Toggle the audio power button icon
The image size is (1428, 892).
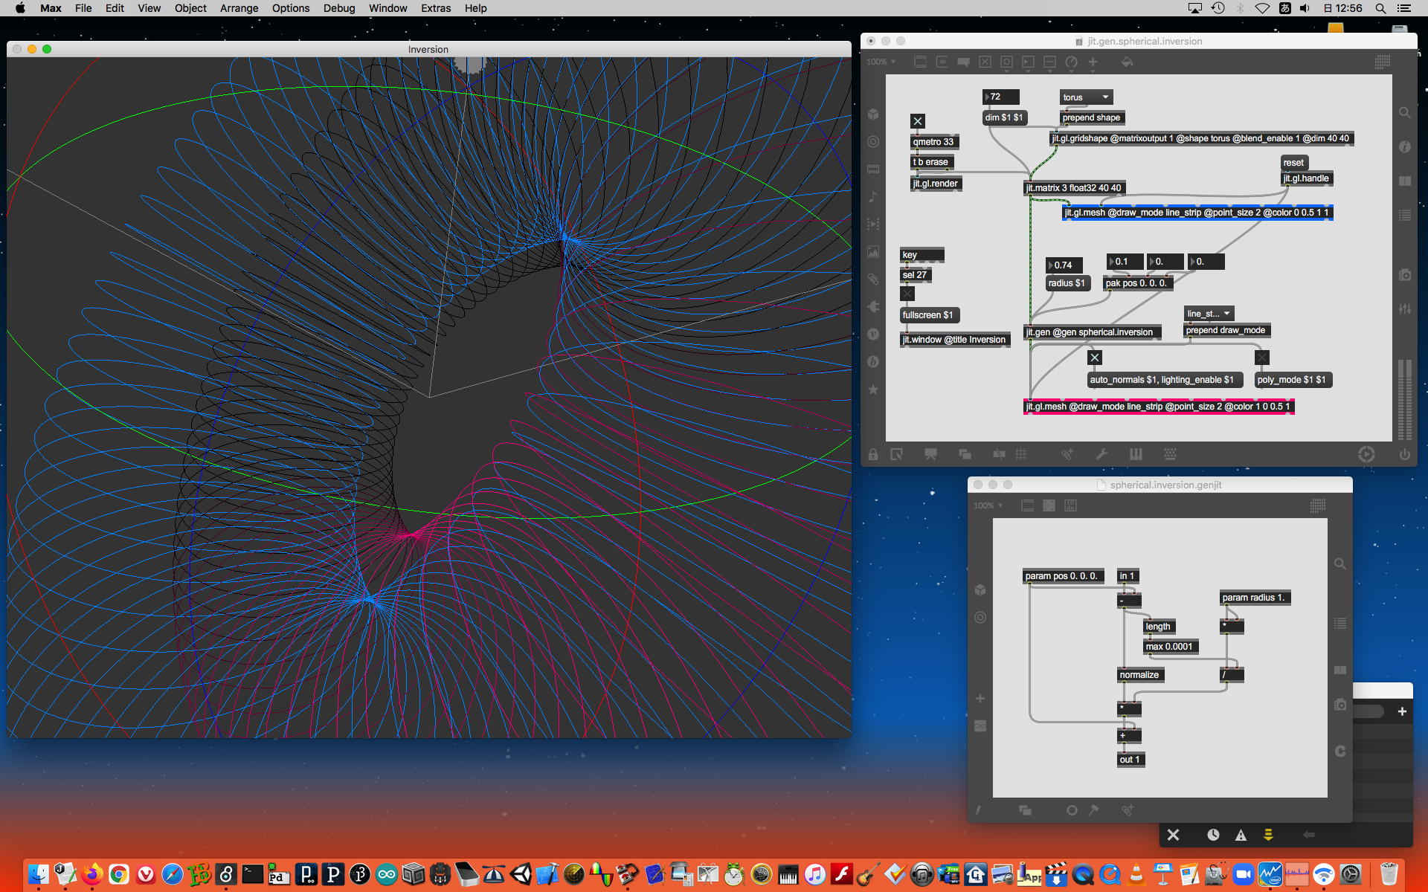1404,454
